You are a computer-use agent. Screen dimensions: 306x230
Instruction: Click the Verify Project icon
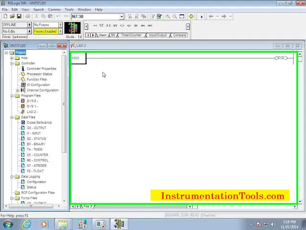point(159,16)
